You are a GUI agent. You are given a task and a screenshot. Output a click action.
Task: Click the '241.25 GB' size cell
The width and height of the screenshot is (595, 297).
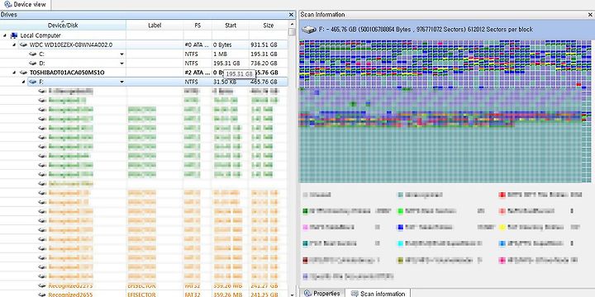pyautogui.click(x=264, y=295)
